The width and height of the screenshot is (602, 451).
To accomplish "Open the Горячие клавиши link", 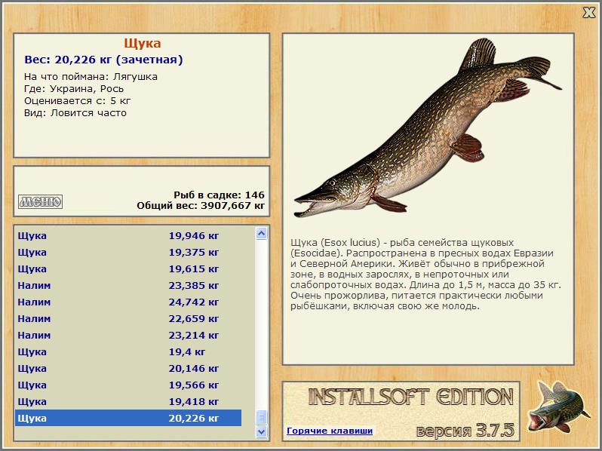I will pyautogui.click(x=330, y=431).
